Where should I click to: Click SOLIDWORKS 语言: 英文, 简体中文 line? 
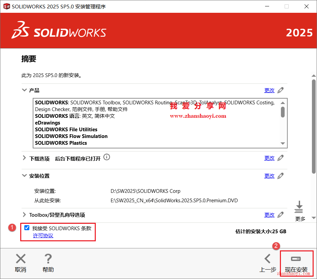point(75,116)
